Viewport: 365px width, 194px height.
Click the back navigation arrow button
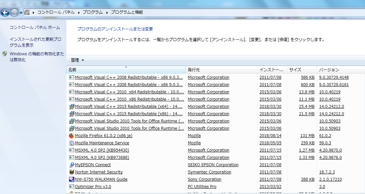pos(5,13)
